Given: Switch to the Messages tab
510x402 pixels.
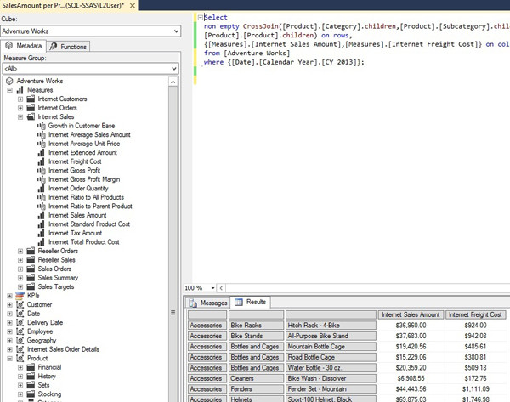Looking at the screenshot, I should click(209, 303).
